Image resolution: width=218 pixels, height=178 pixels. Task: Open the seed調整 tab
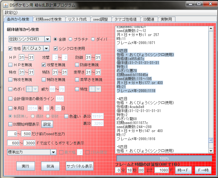tap(101, 19)
